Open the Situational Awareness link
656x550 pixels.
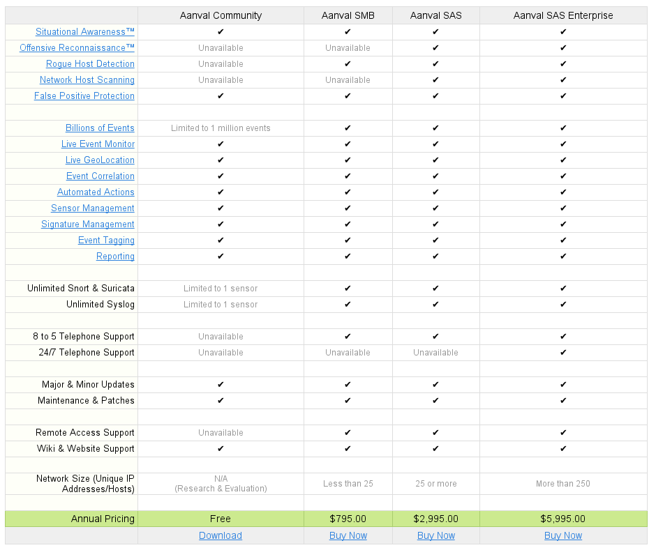click(85, 32)
